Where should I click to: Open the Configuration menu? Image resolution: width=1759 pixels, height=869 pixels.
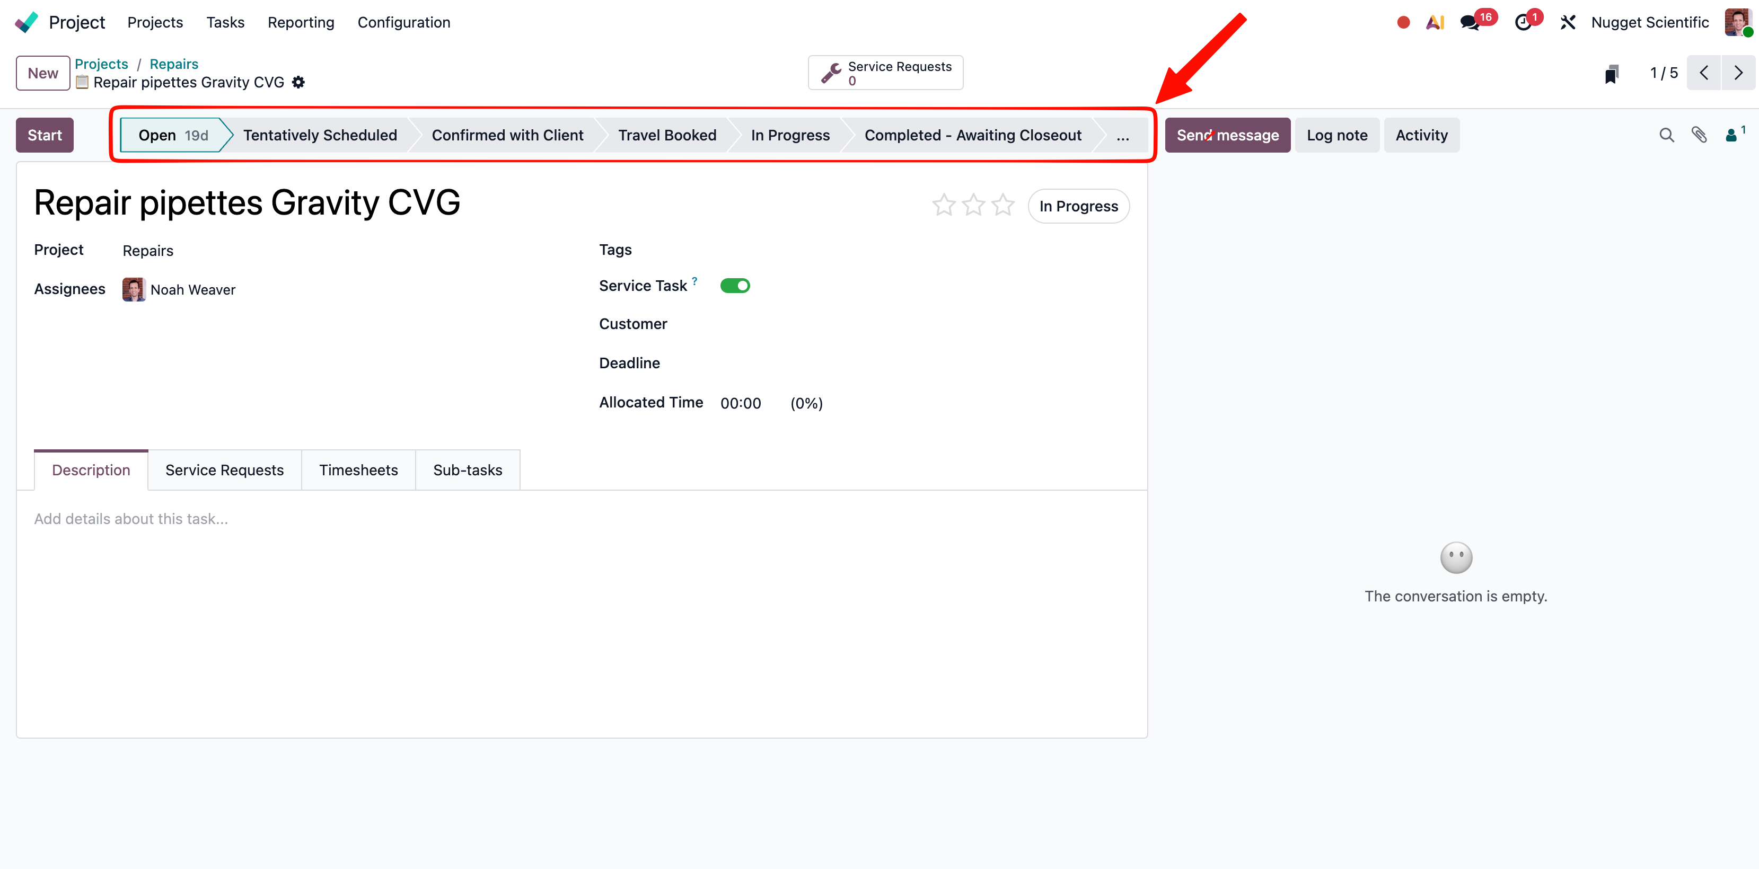click(403, 23)
